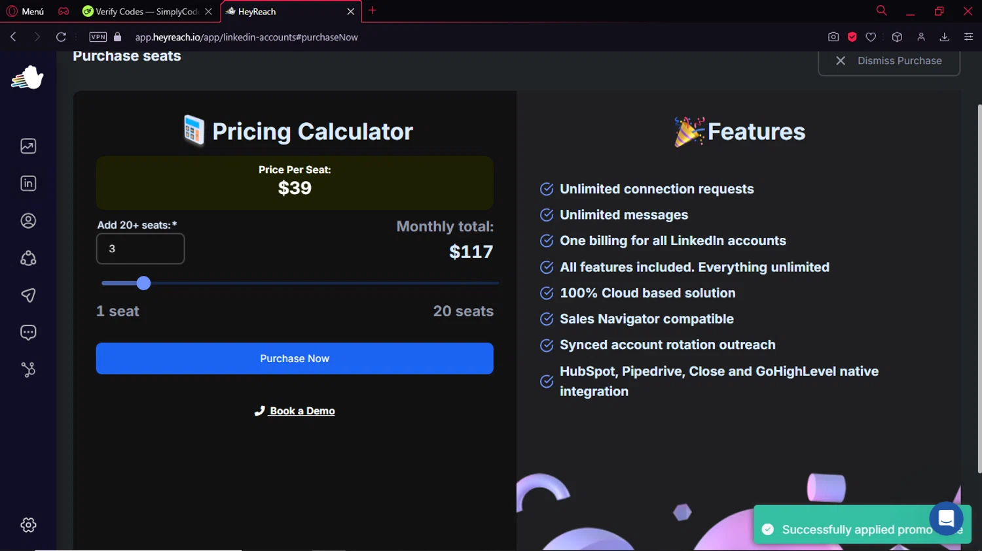Open the ad blocker shield
The image size is (982, 551).
[x=852, y=37]
